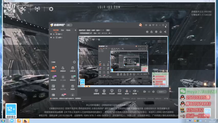Screen dimensions: 218x123
Task: Open the read-danmaku tool
Action: tap(53, 87)
